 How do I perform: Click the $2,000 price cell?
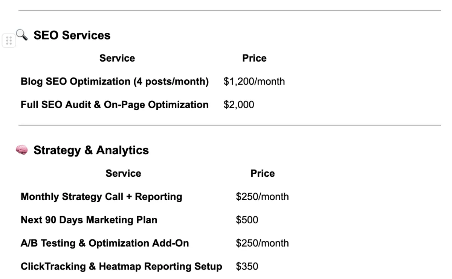[x=239, y=105]
